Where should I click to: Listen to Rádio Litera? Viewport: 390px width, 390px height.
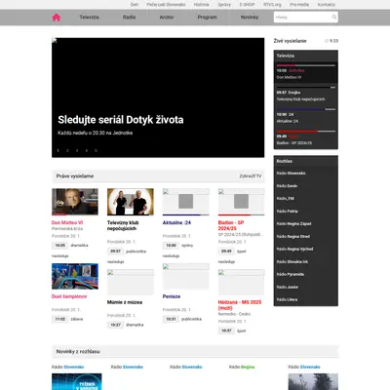click(x=287, y=299)
